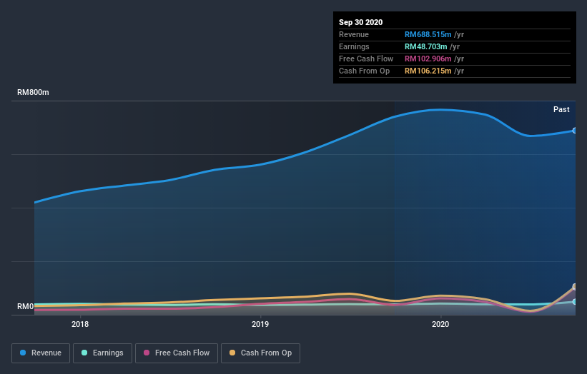
Task: Click the Sep 30 2020 tooltip date
Action: (361, 22)
